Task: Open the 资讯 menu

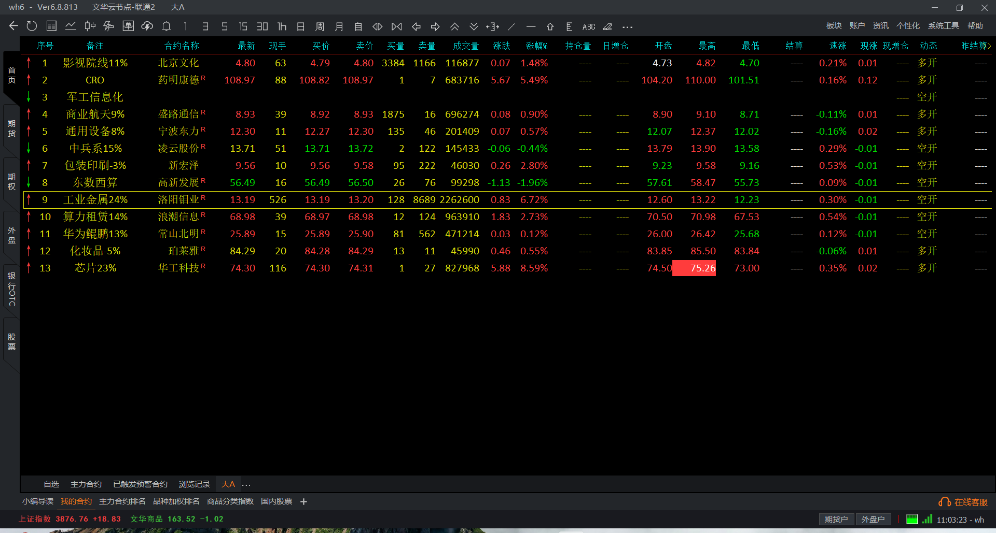Action: coord(880,26)
